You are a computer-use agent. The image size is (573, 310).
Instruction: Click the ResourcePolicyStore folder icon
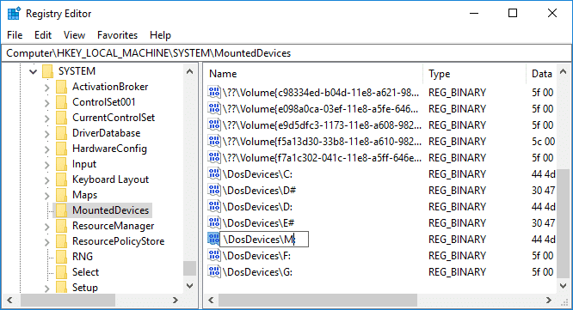pos(61,241)
